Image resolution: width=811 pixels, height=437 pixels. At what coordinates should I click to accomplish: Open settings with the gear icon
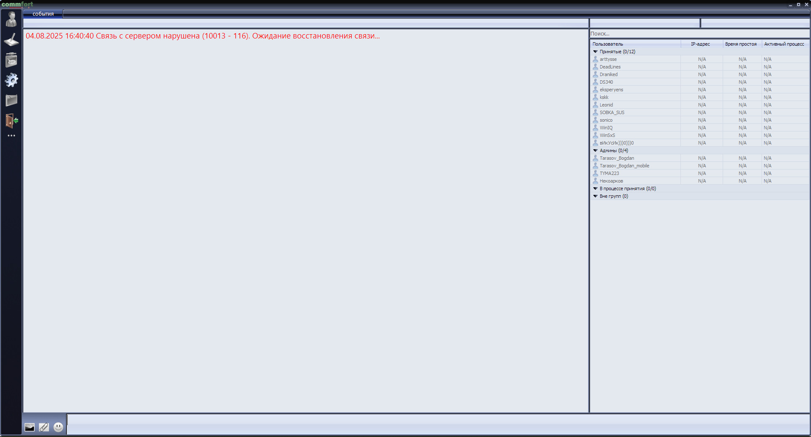11,80
